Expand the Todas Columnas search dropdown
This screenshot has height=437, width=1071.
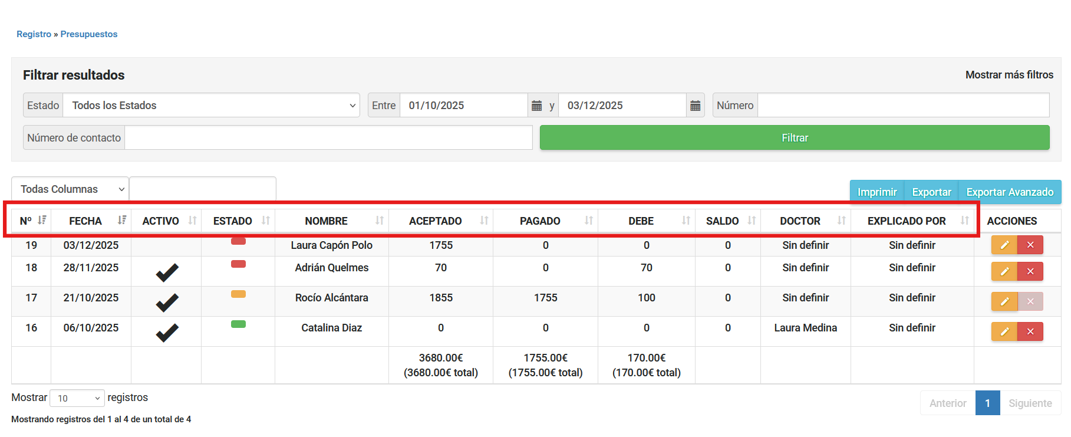(70, 189)
